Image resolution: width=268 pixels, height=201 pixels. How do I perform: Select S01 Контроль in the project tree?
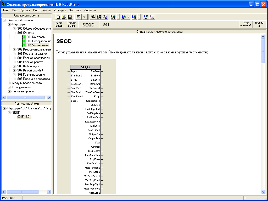click(x=36, y=37)
